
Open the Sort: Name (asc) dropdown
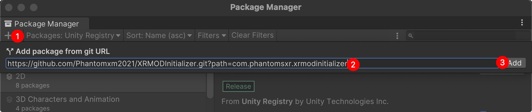[159, 35]
